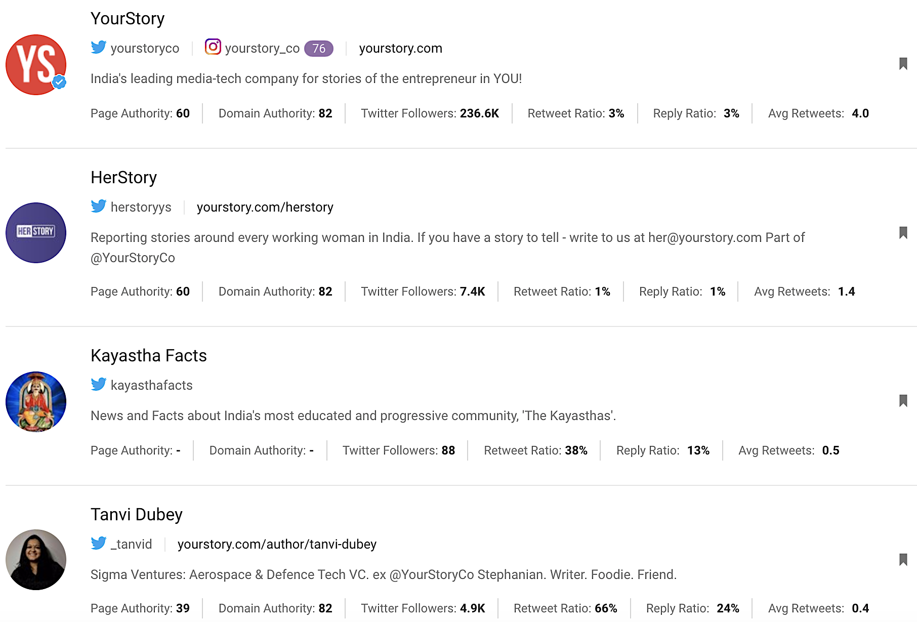This screenshot has width=917, height=622.
Task: Visit yourstory.com/author/tanvi-dubey link
Action: click(x=277, y=545)
